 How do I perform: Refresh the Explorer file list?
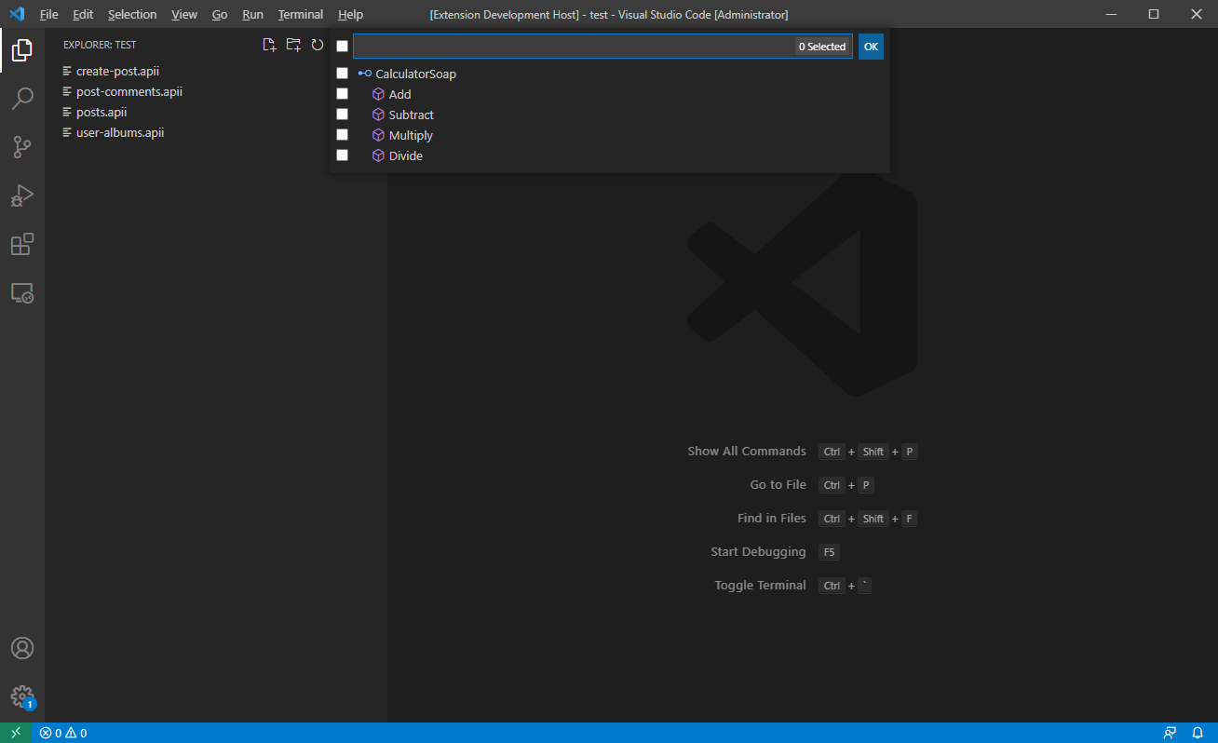tap(318, 45)
